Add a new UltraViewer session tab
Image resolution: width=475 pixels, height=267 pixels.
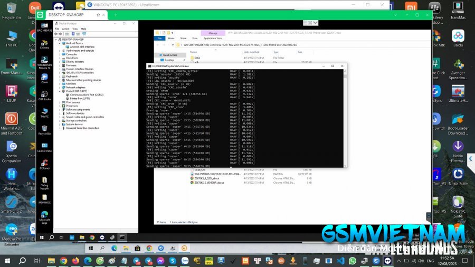(x=116, y=15)
